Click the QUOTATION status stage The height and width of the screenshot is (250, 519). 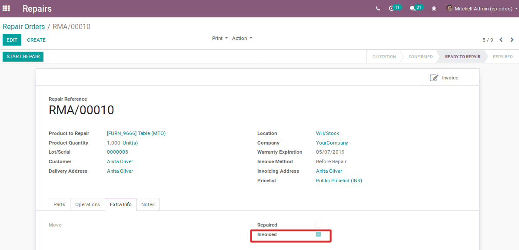click(384, 56)
